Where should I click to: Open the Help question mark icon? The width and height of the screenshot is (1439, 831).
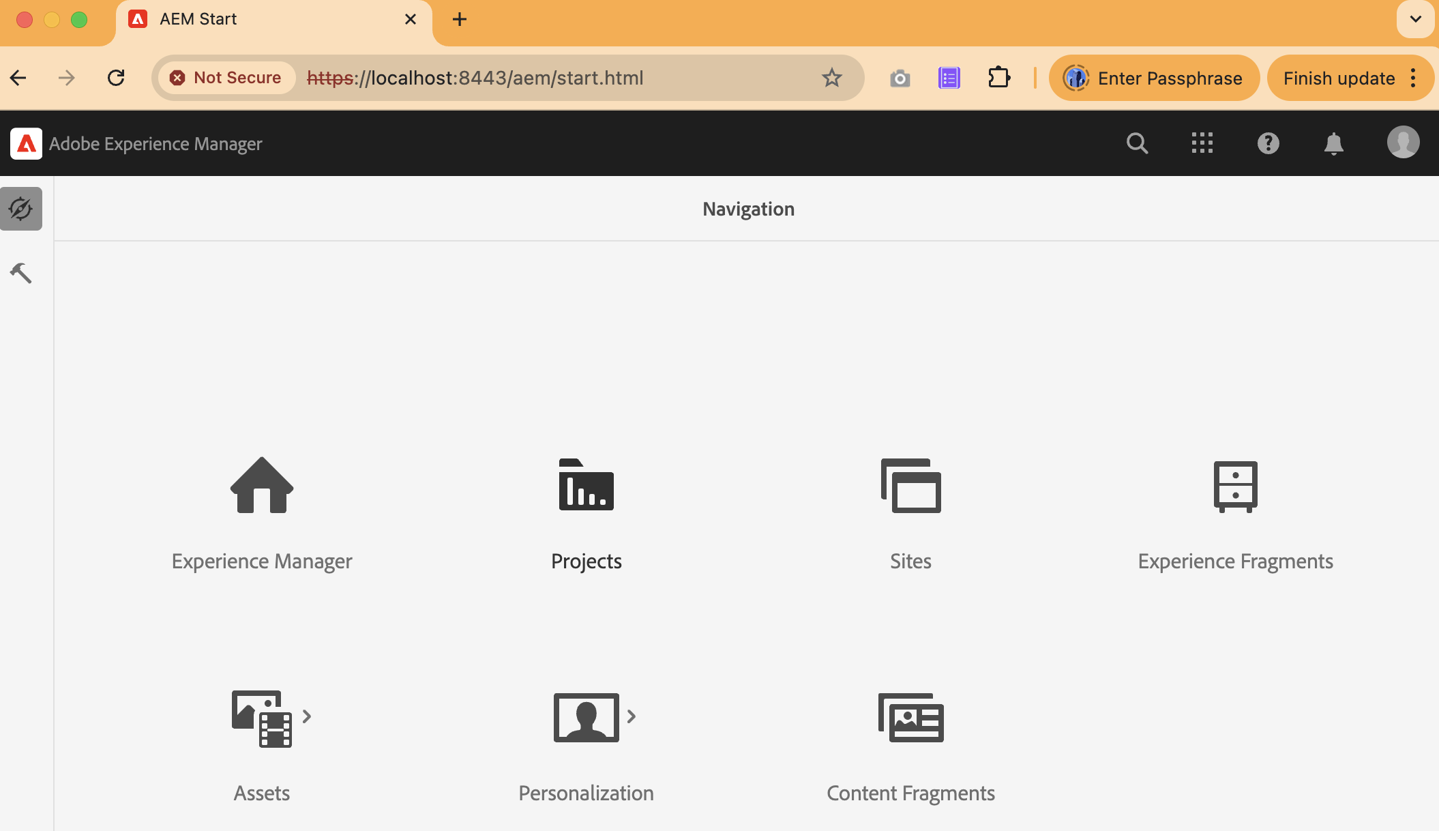pyautogui.click(x=1268, y=143)
